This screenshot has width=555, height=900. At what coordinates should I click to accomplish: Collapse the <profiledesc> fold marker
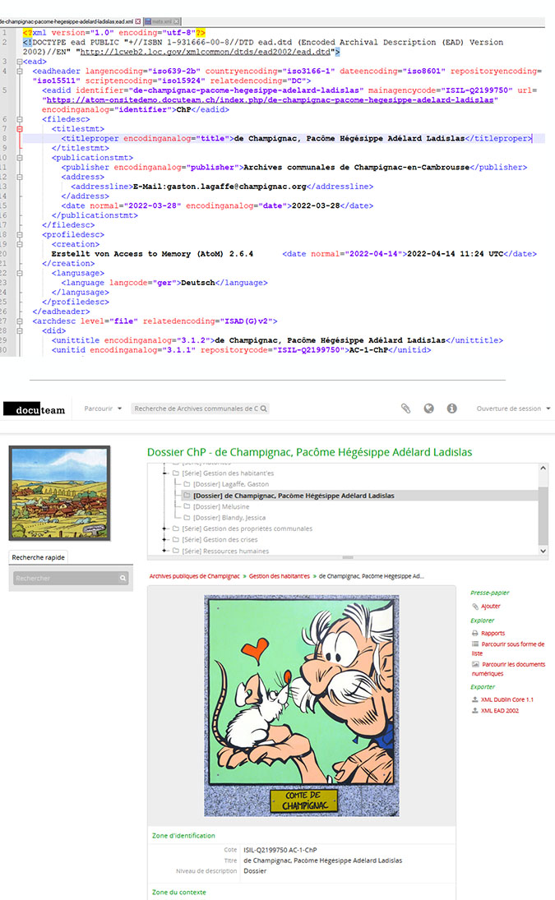[x=20, y=235]
